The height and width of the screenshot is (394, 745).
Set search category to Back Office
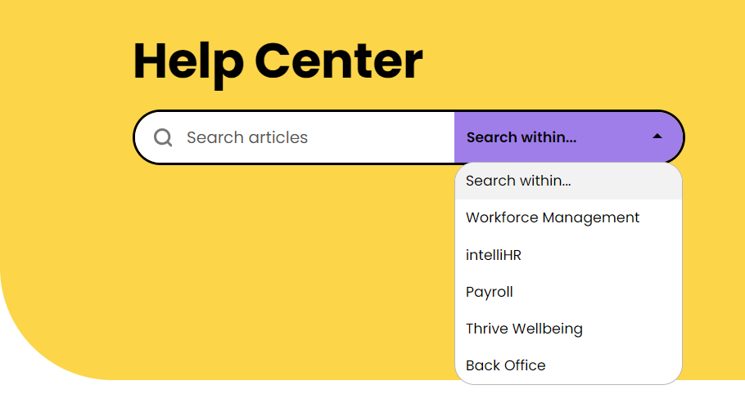[568, 365]
